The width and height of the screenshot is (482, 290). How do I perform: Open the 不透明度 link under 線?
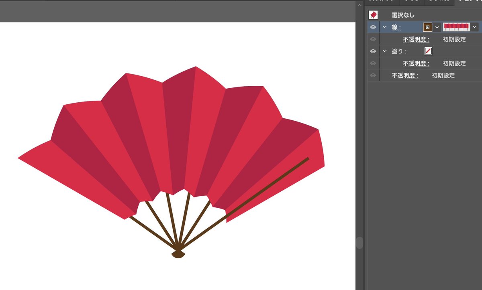[x=417, y=39]
